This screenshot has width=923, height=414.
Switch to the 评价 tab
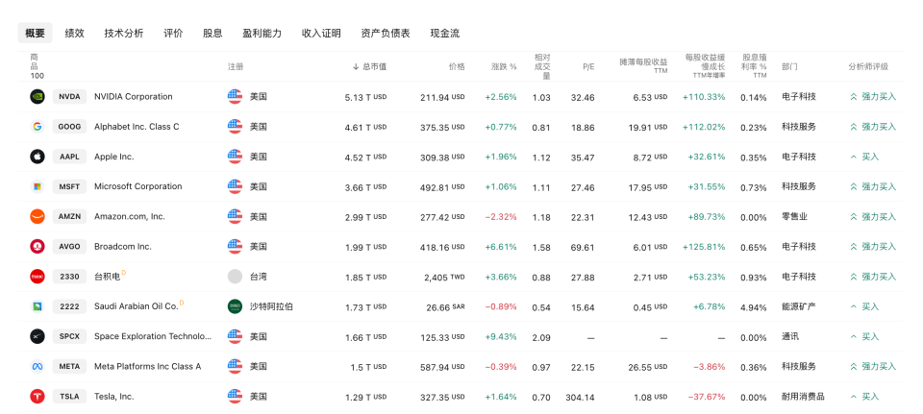(x=173, y=33)
